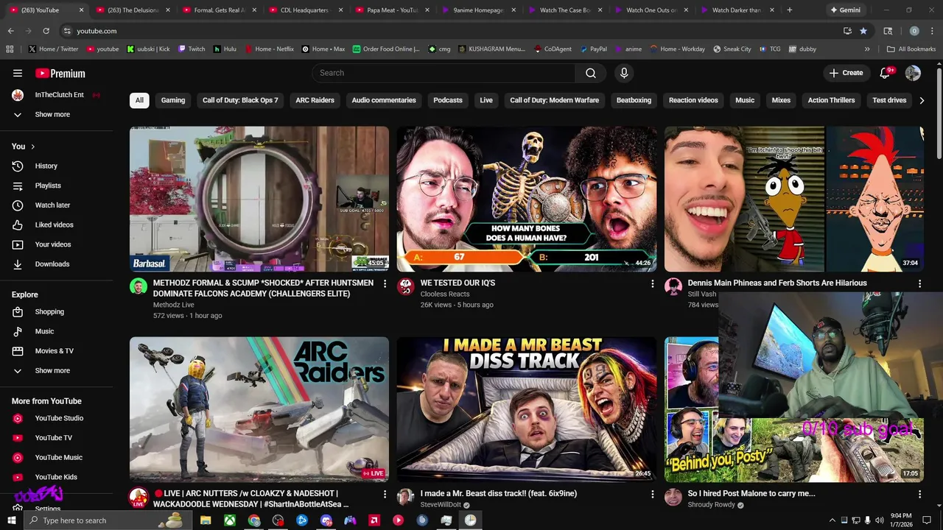Click the YouTube search field
The image size is (943, 530).
(444, 73)
